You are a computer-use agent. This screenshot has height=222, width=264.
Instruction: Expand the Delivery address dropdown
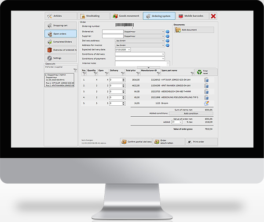(163, 41)
